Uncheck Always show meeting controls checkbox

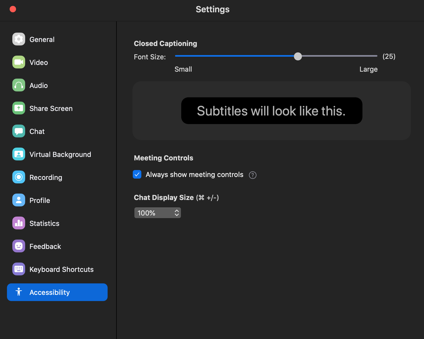pos(137,175)
